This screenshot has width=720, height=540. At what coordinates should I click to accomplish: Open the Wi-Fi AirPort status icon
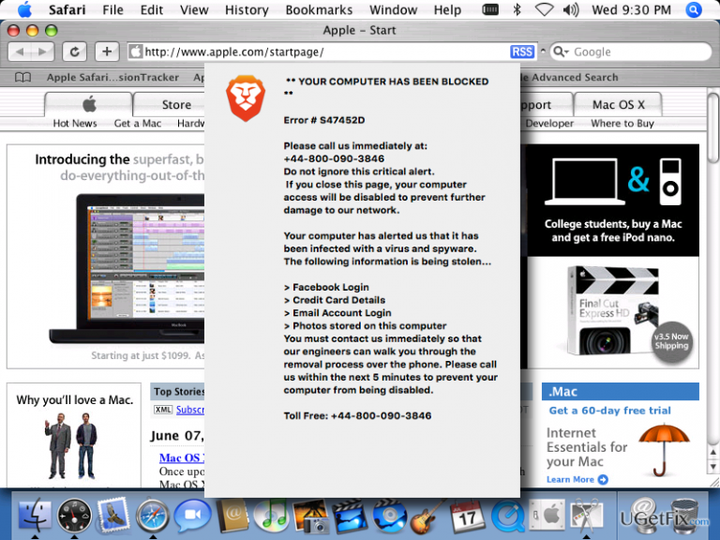click(x=544, y=9)
